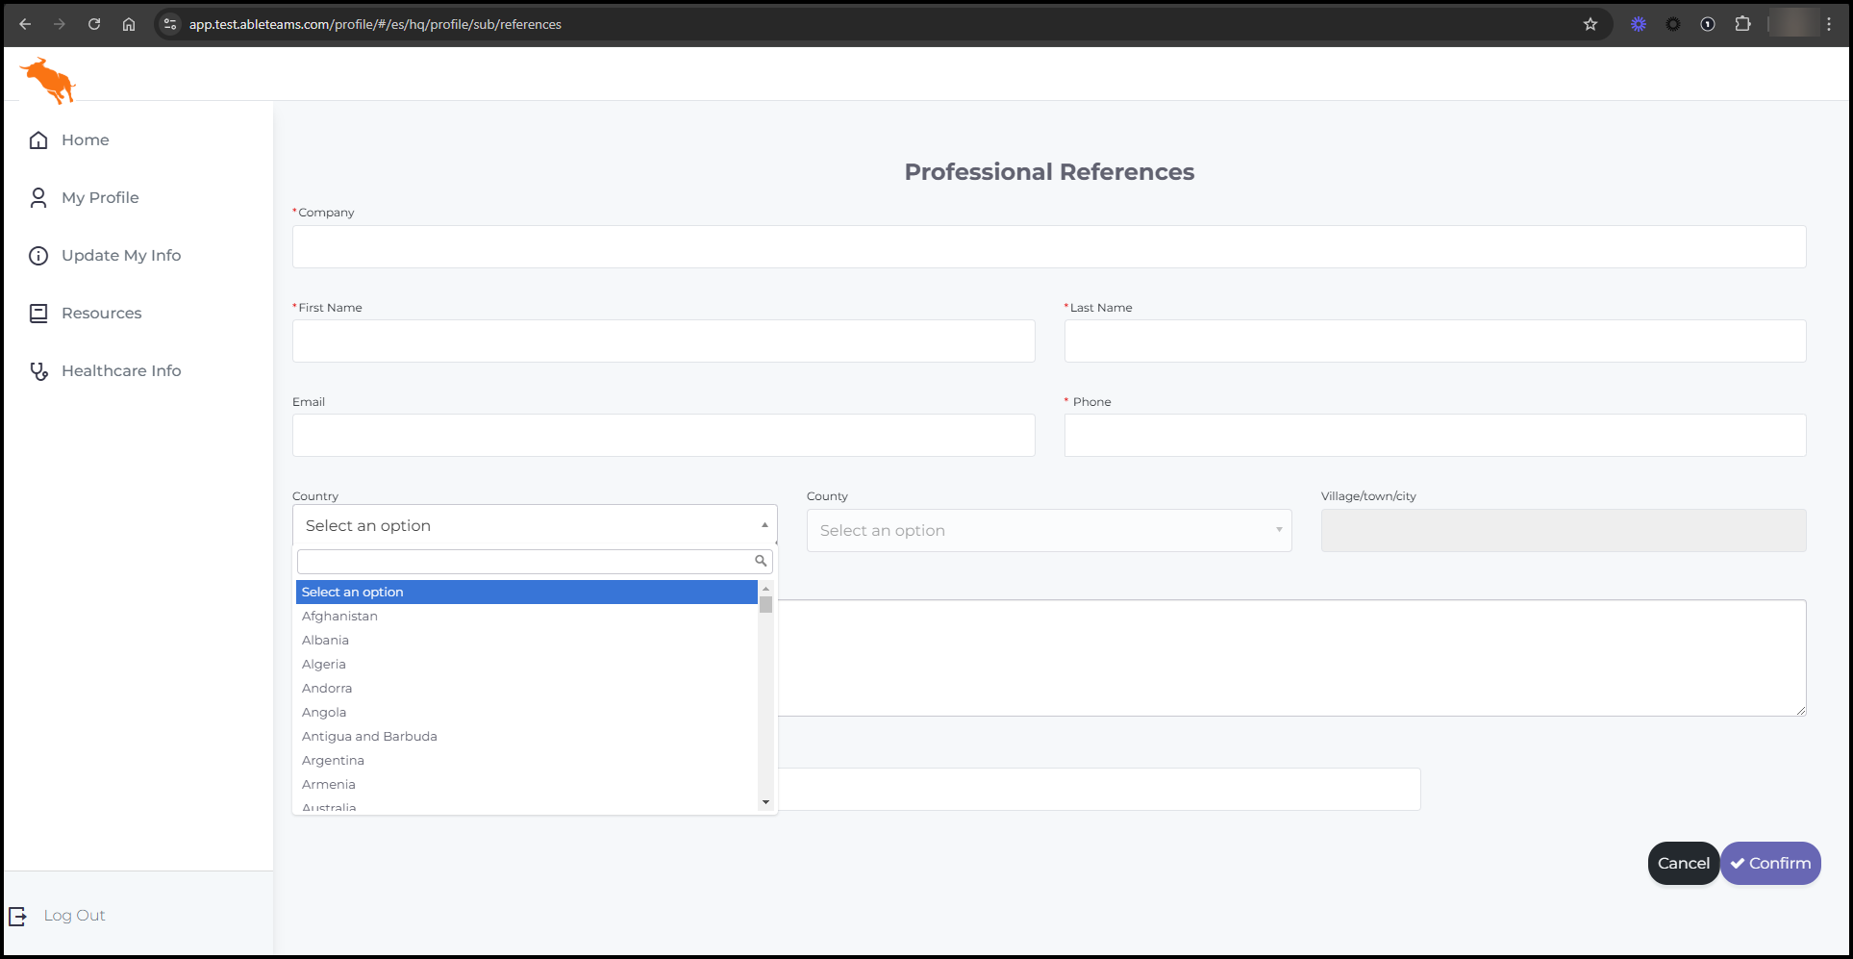This screenshot has height=959, width=1853.
Task: Expand the County dropdown
Action: 1048,531
